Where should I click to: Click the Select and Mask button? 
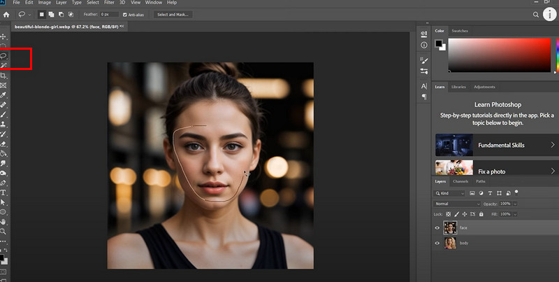point(173,15)
